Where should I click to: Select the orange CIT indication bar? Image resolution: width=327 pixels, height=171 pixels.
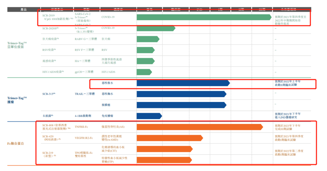click(x=164, y=149)
